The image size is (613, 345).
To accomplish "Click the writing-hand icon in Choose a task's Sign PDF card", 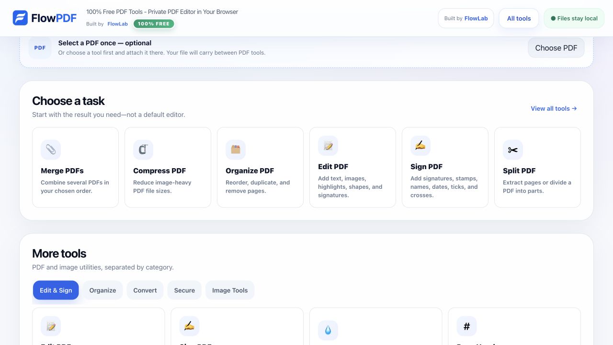I will (420, 146).
